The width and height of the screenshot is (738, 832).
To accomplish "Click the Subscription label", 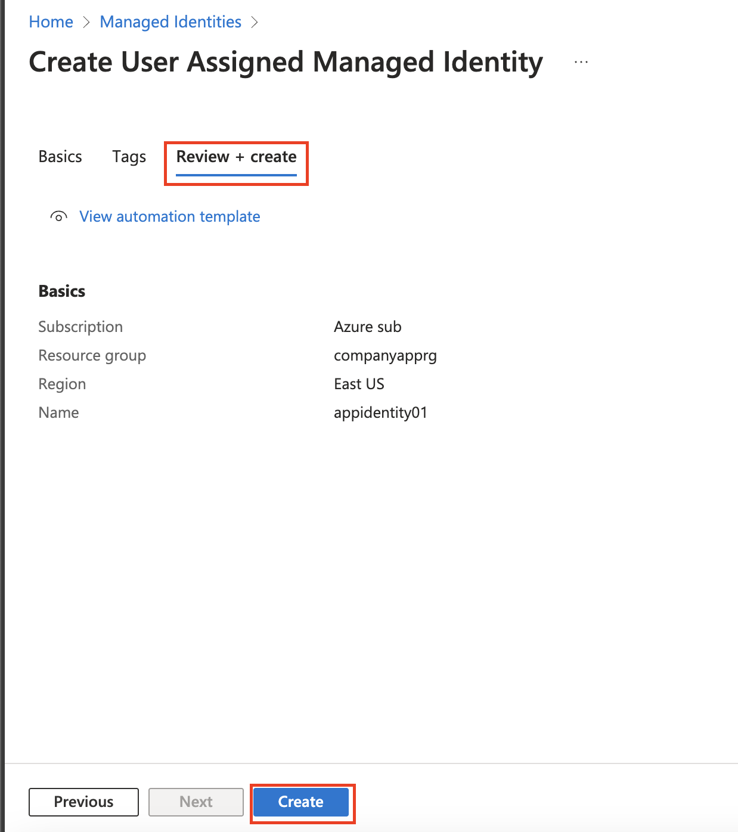I will coord(80,327).
